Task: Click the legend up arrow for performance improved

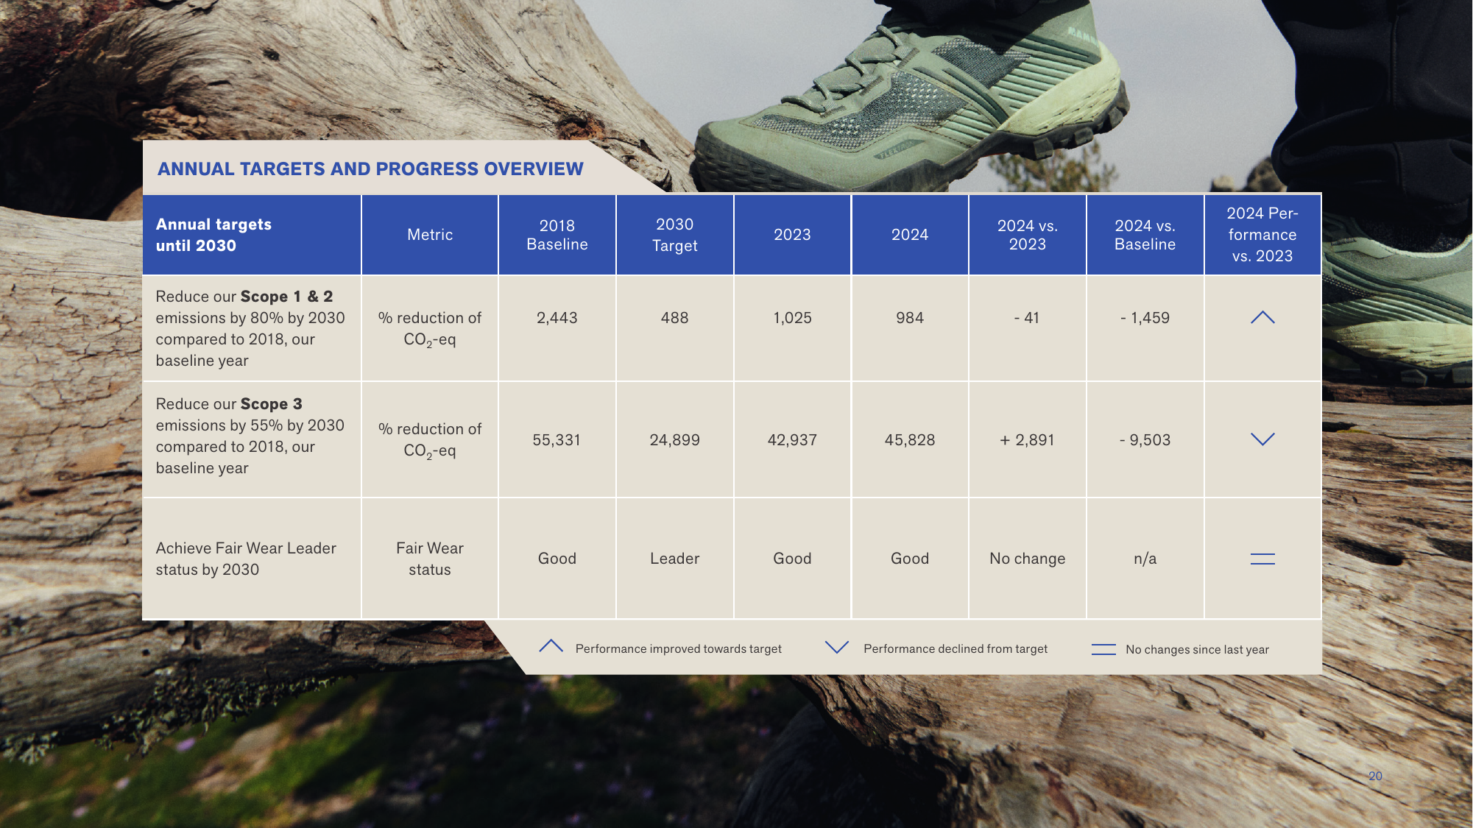Action: click(551, 646)
